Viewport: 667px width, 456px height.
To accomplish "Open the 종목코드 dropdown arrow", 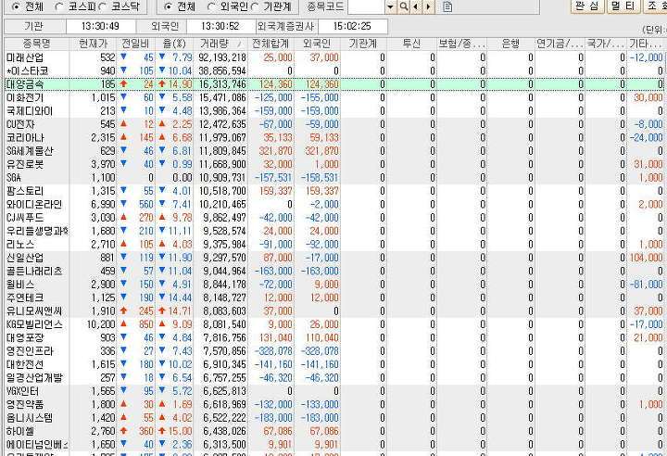I will [x=391, y=6].
